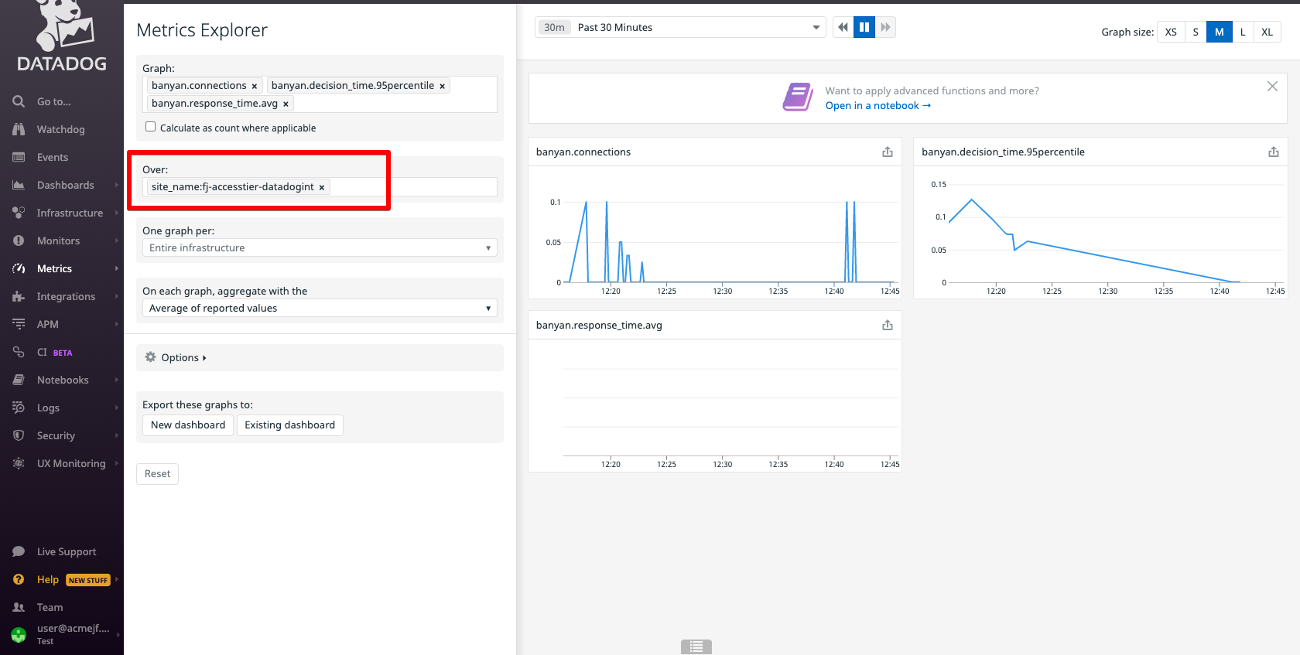1300x655 pixels.
Task: Click the export icon on banyan.response_time.avg graph
Action: [x=887, y=326]
